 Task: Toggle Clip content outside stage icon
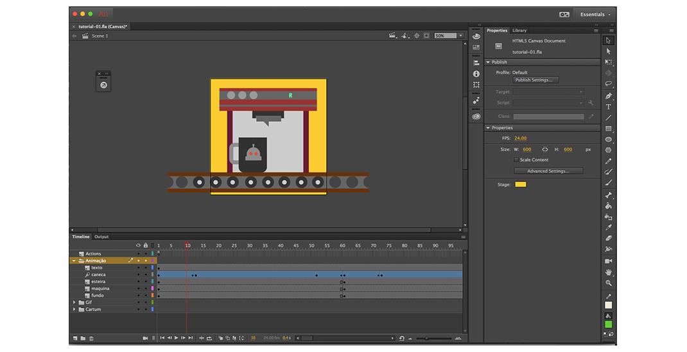(x=426, y=36)
